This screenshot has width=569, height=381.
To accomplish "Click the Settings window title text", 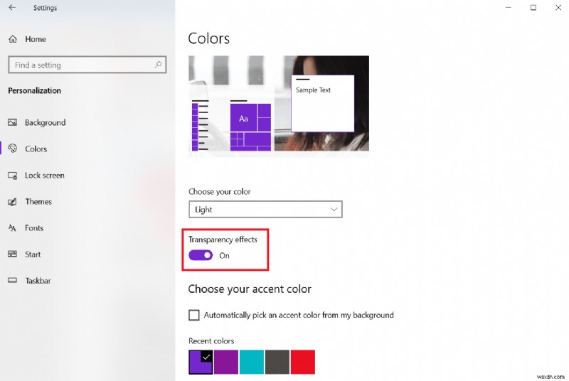I will (x=45, y=8).
